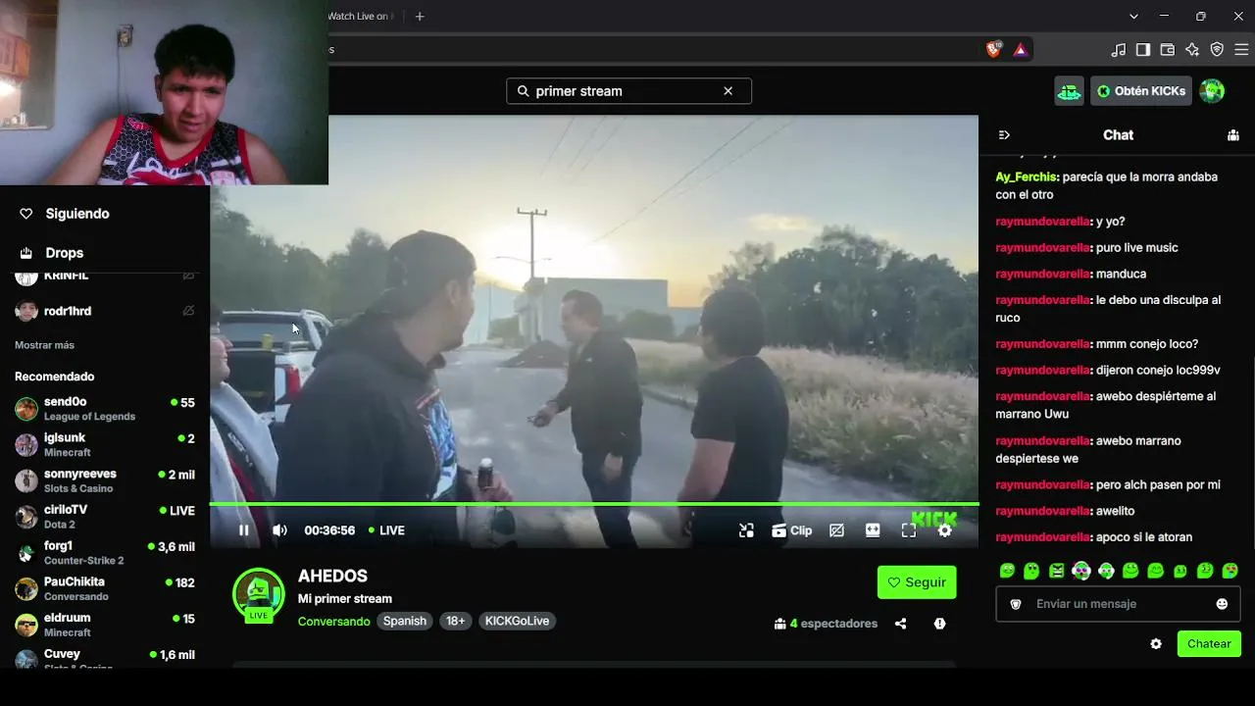This screenshot has width=1255, height=706.
Task: Select the Spanish language tag
Action: tap(405, 621)
